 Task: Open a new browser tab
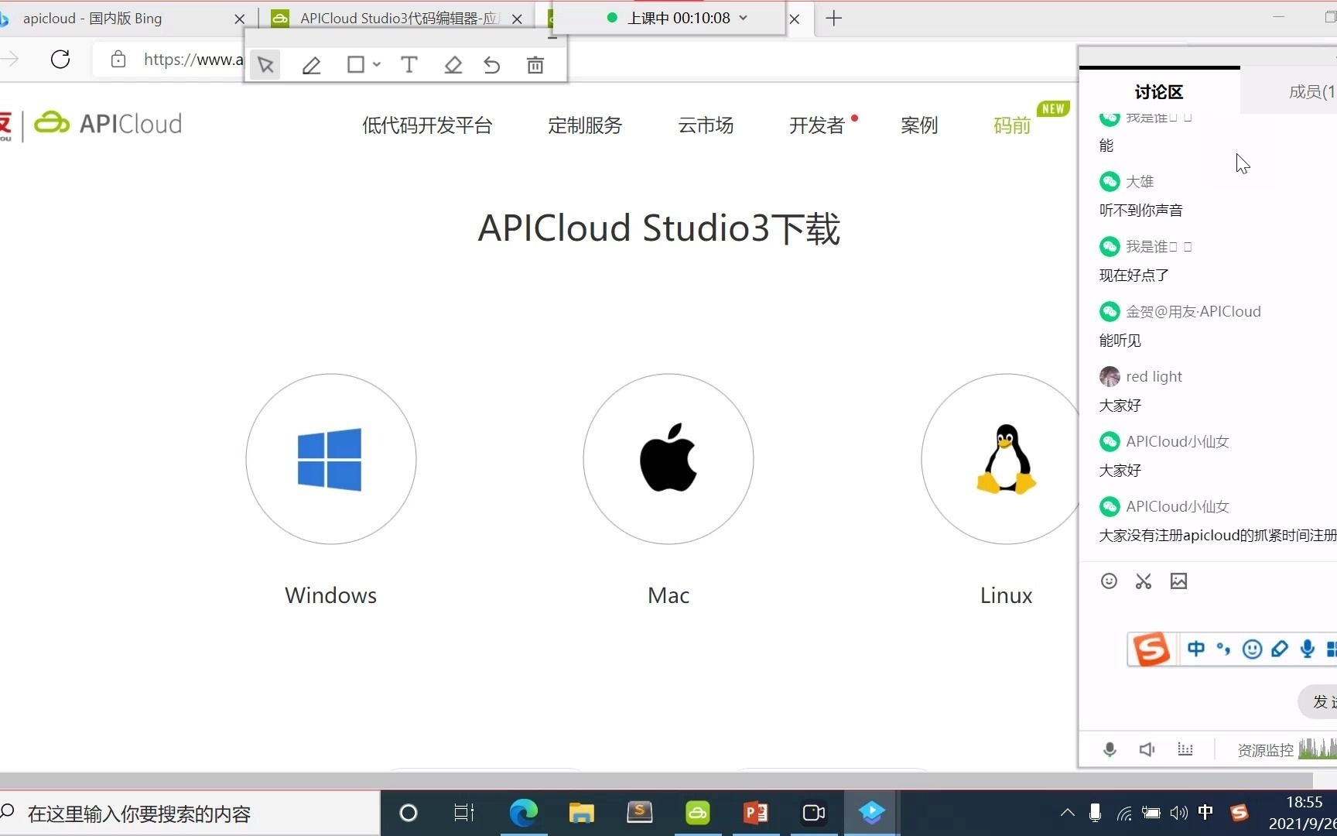click(x=834, y=19)
